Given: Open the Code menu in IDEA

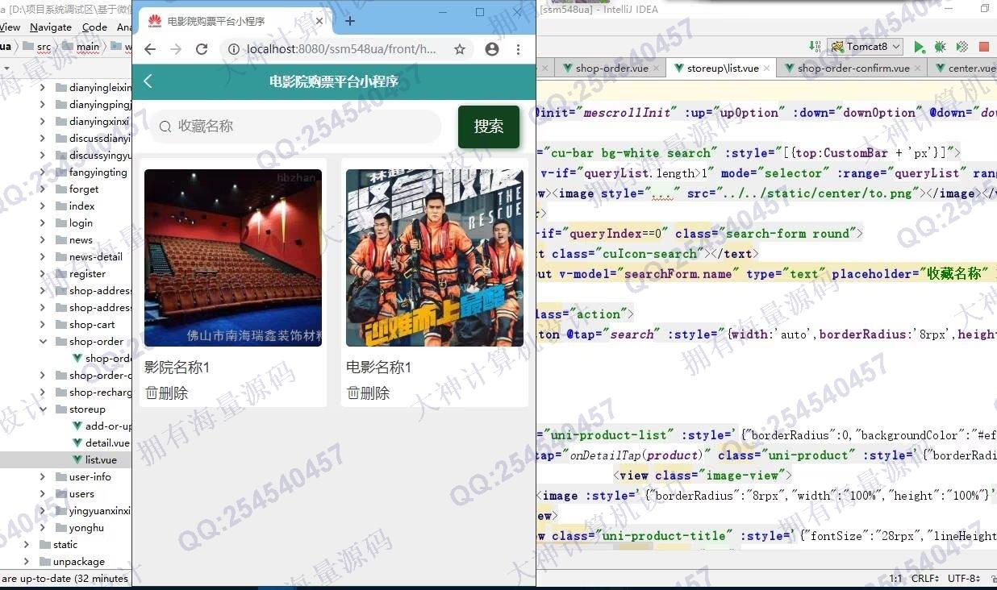Looking at the screenshot, I should (94, 27).
